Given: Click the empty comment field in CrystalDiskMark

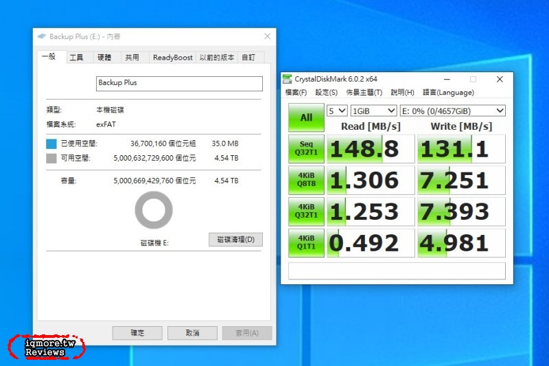Looking at the screenshot, I should (x=397, y=271).
